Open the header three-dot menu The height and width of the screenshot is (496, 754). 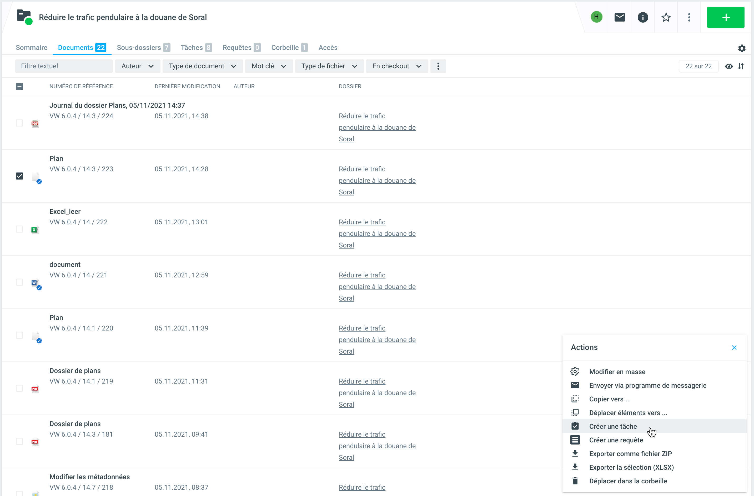pyautogui.click(x=689, y=17)
